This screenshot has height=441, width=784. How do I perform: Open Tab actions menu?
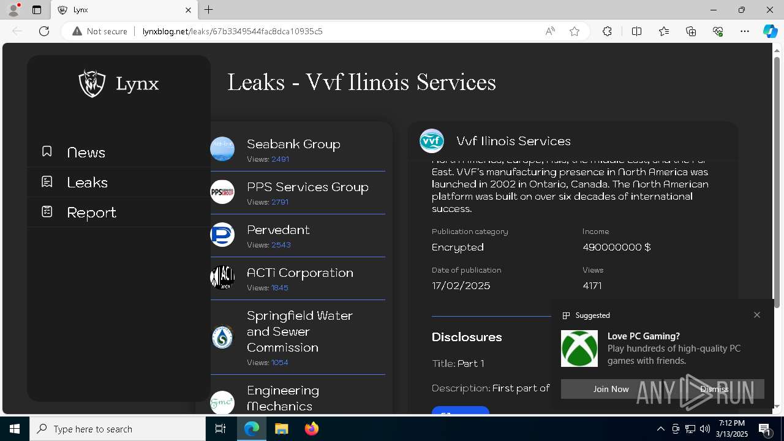(x=37, y=10)
